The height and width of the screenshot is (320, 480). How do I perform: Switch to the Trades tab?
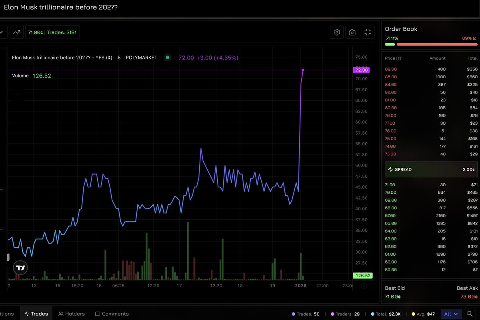(36, 314)
